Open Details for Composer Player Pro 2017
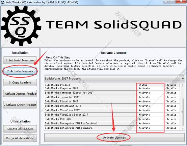 tap(173, 93)
